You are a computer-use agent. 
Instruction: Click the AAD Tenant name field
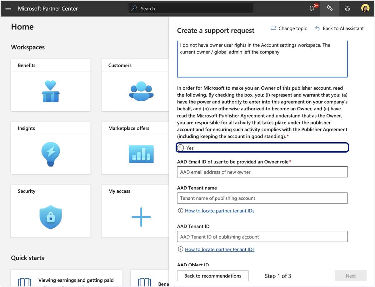(x=262, y=198)
